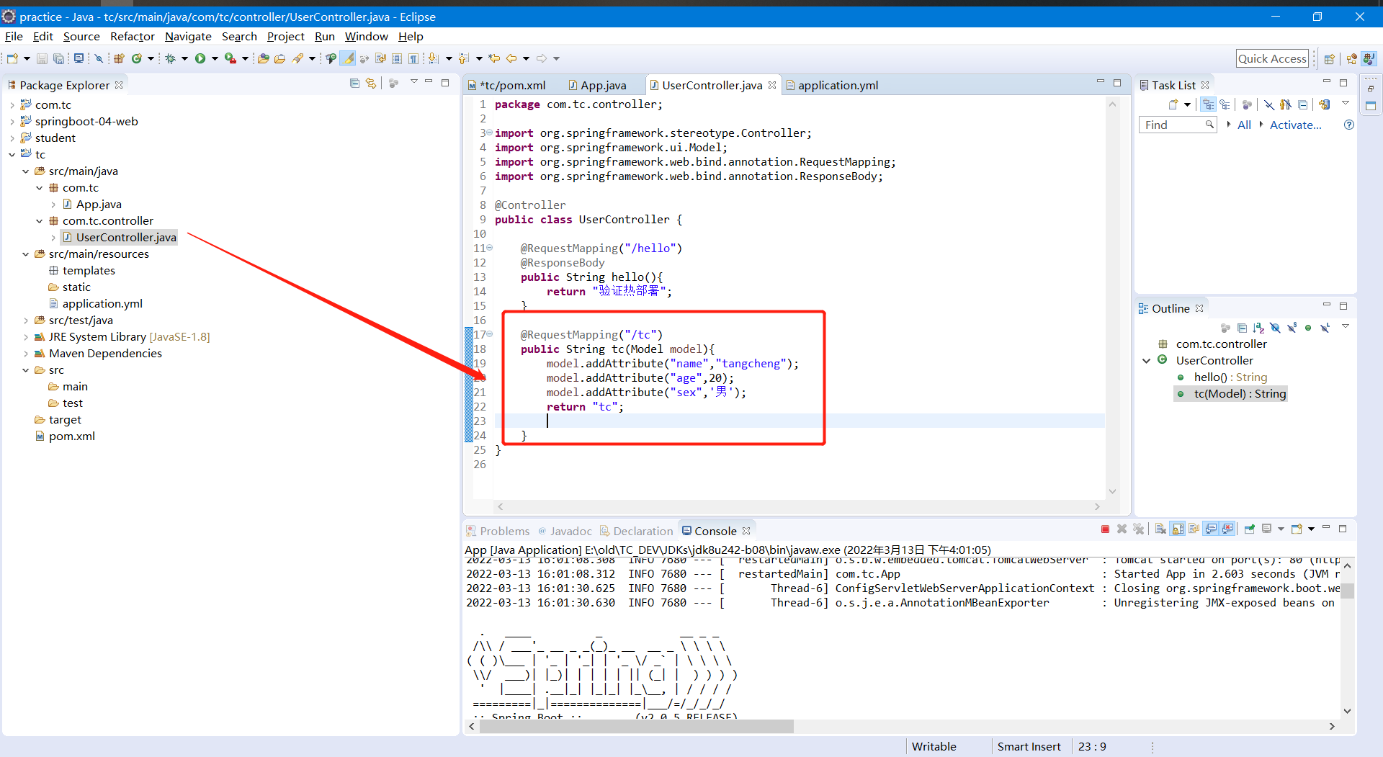Click the green Run button in toolbar
Viewport: 1383px width, 757px height.
200,58
